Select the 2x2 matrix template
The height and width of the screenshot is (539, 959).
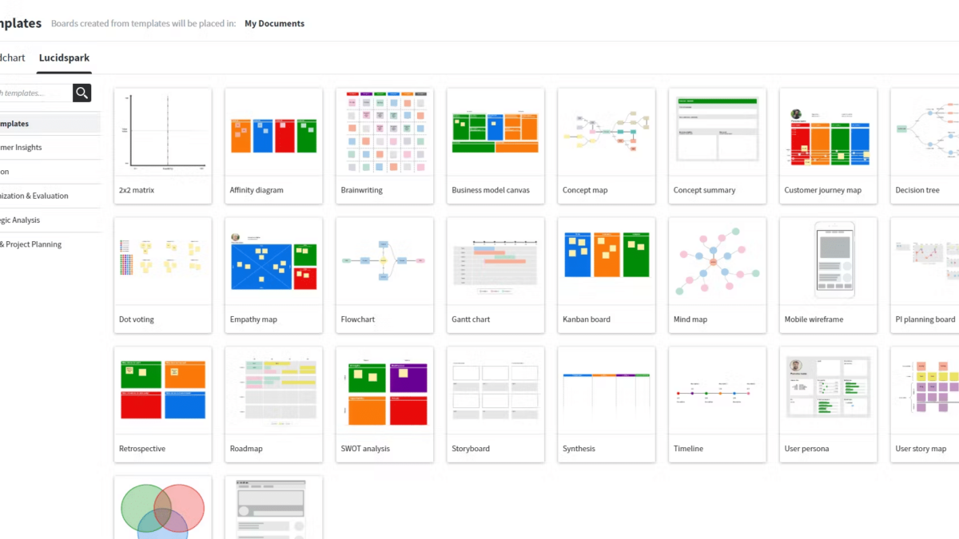(x=163, y=145)
